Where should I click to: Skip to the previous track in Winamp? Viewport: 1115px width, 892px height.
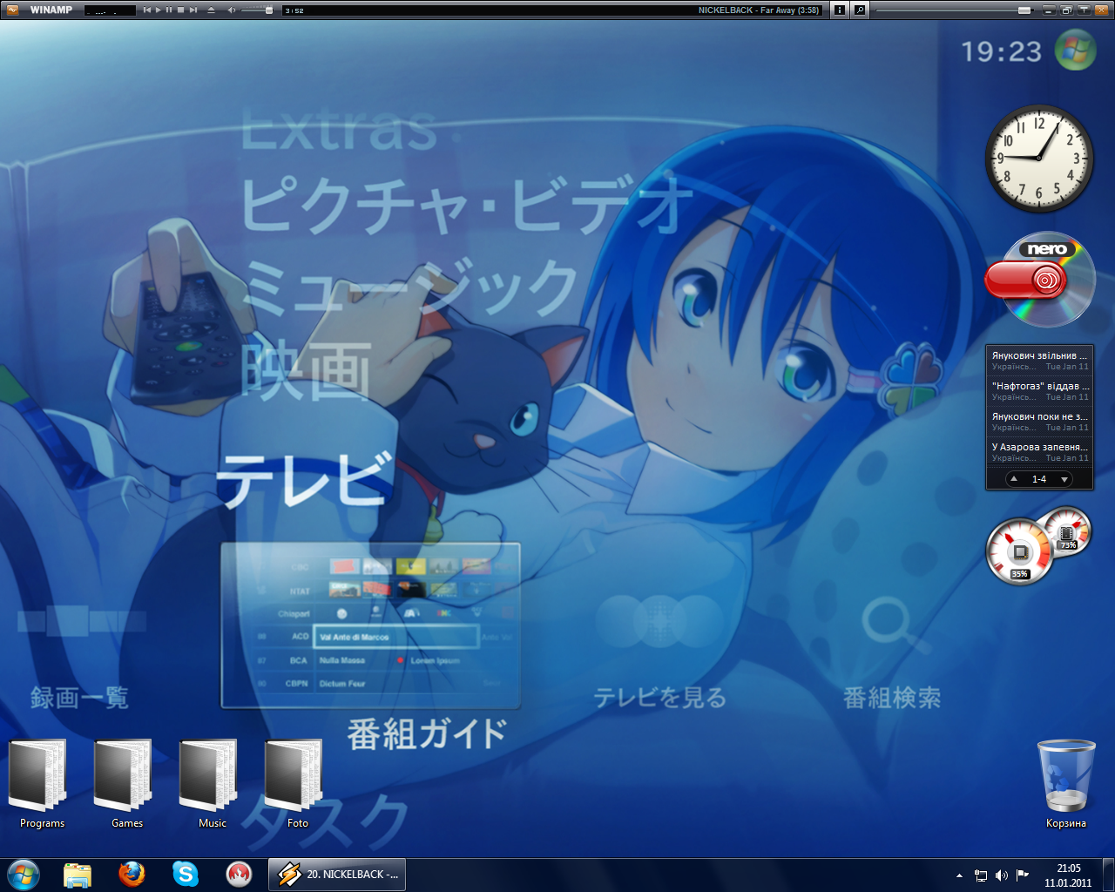click(x=147, y=10)
